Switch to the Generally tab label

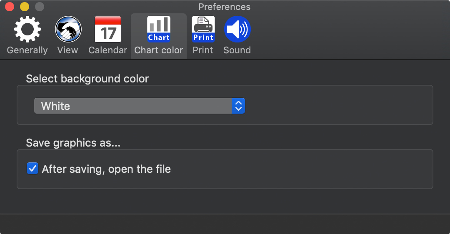coord(27,50)
